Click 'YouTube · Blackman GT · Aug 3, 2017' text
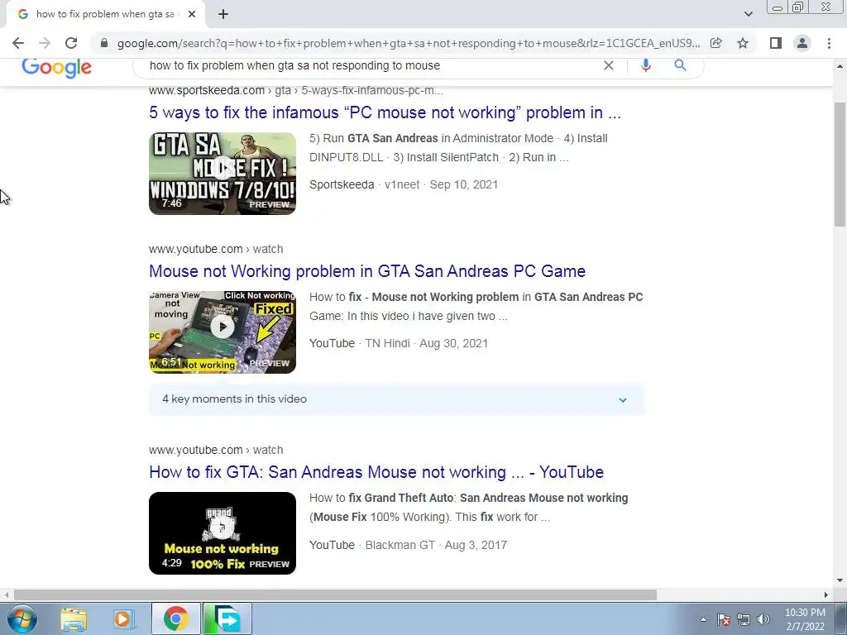The width and height of the screenshot is (847, 635). click(409, 545)
